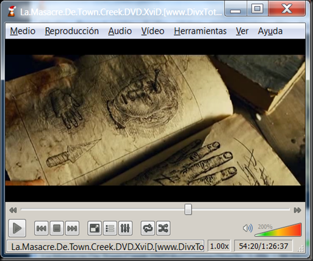This screenshot has height=261, width=313.
Task: Click the seek bar handle
Action: [188, 210]
